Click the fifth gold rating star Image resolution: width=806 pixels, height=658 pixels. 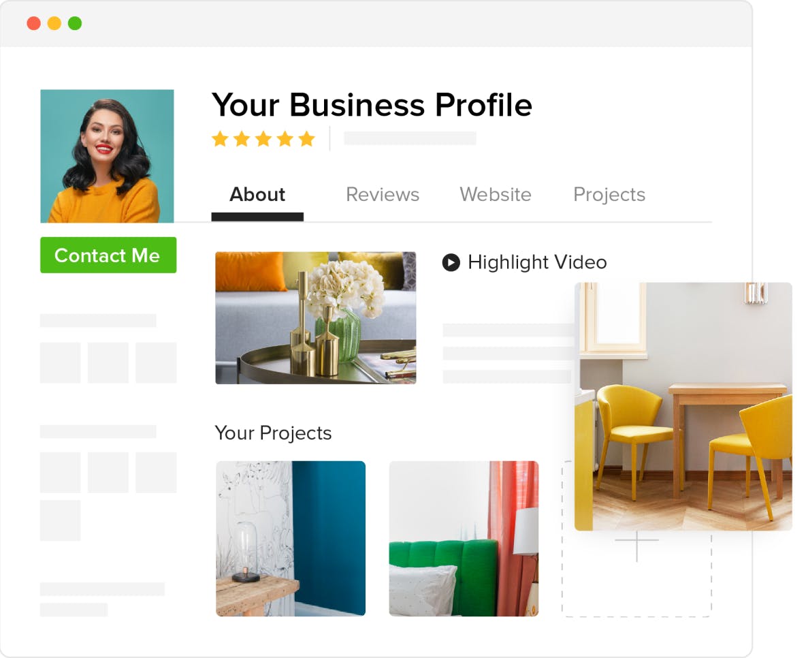pos(307,138)
